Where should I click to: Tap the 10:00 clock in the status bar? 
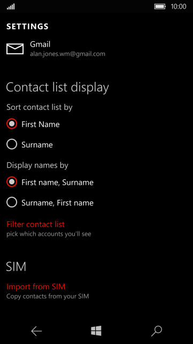[x=179, y=6]
